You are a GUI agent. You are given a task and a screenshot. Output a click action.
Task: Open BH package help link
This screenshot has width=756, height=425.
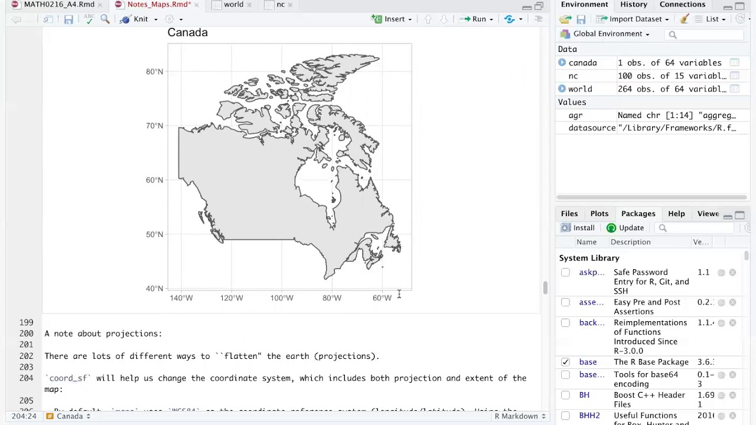click(x=584, y=395)
